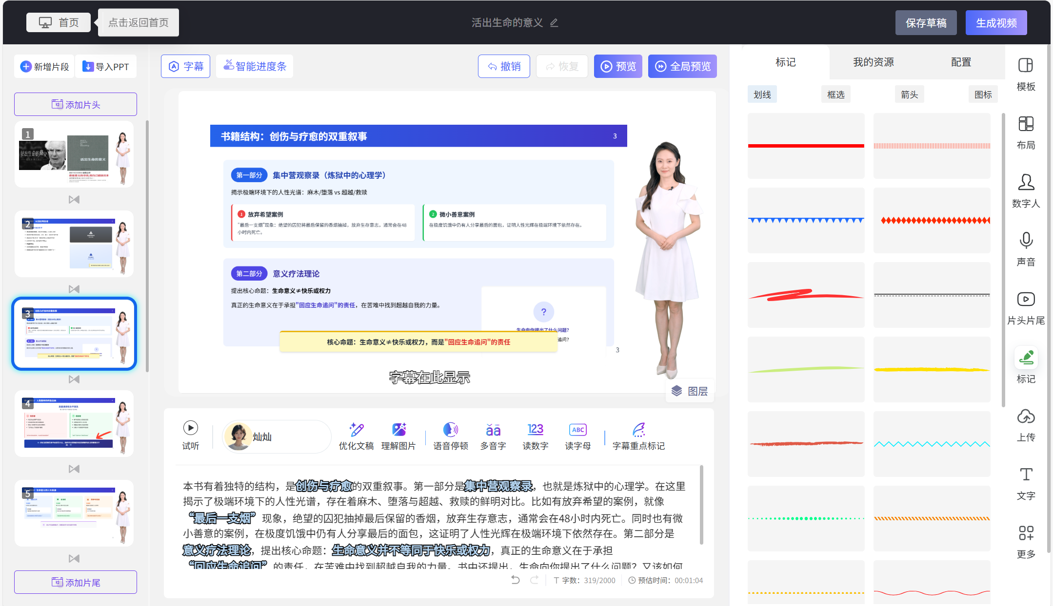Toggle subtitles with the 字幕 button

[x=185, y=66]
